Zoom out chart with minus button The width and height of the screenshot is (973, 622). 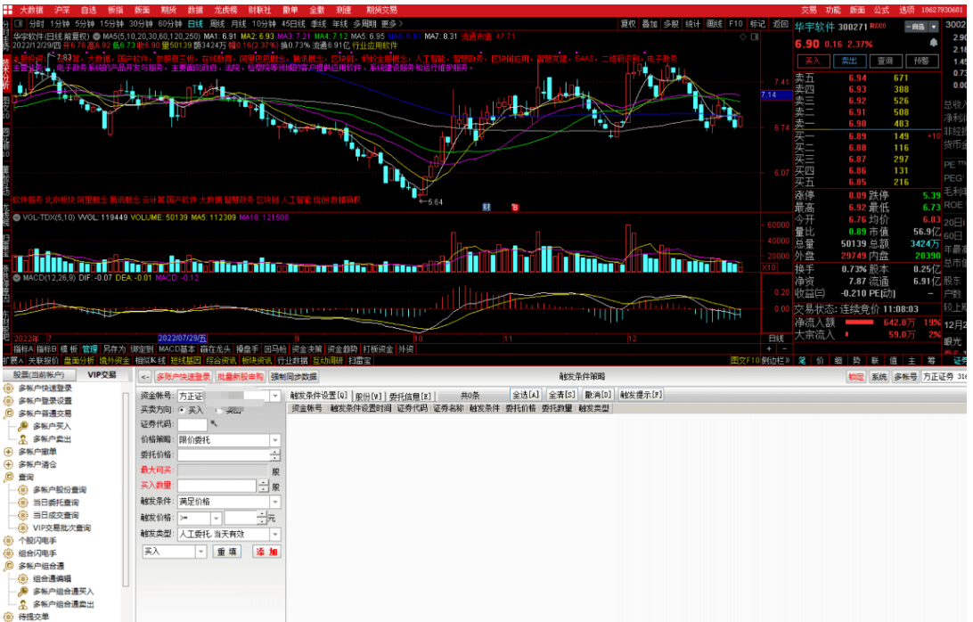pos(782,348)
